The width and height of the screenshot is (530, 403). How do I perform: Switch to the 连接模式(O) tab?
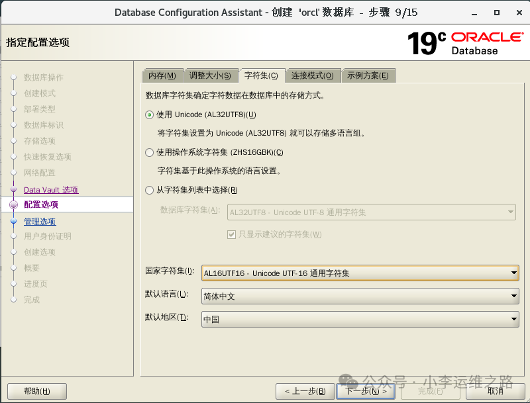[313, 75]
